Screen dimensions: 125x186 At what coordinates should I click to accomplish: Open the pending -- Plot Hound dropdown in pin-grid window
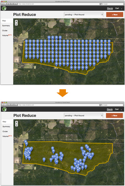tap(84, 15)
